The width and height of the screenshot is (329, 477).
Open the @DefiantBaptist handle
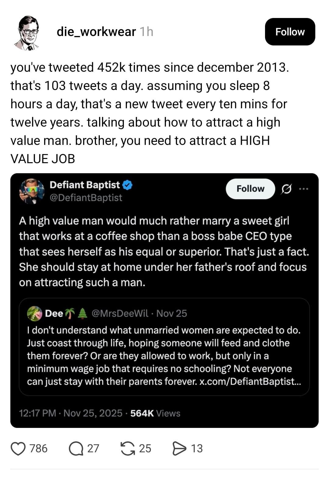pos(86,198)
